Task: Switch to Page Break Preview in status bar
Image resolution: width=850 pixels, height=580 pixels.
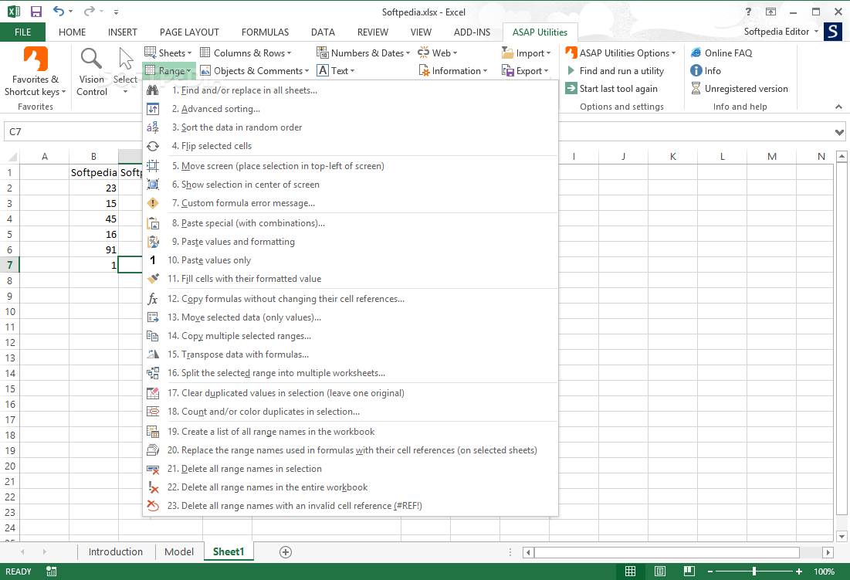Action: click(689, 572)
